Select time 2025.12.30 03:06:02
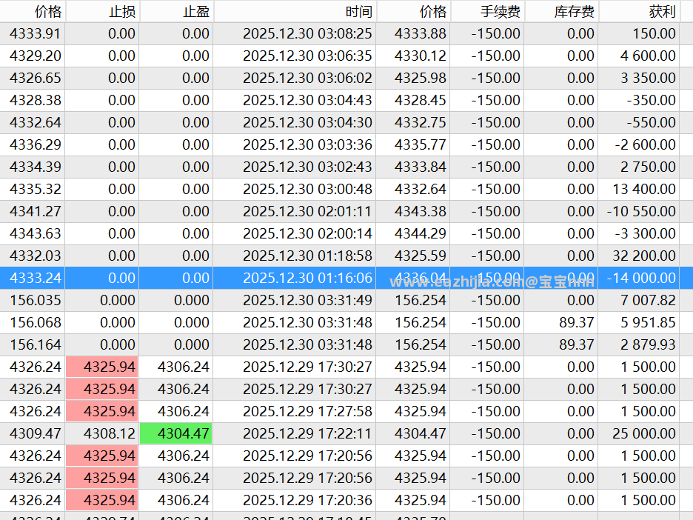 point(307,78)
